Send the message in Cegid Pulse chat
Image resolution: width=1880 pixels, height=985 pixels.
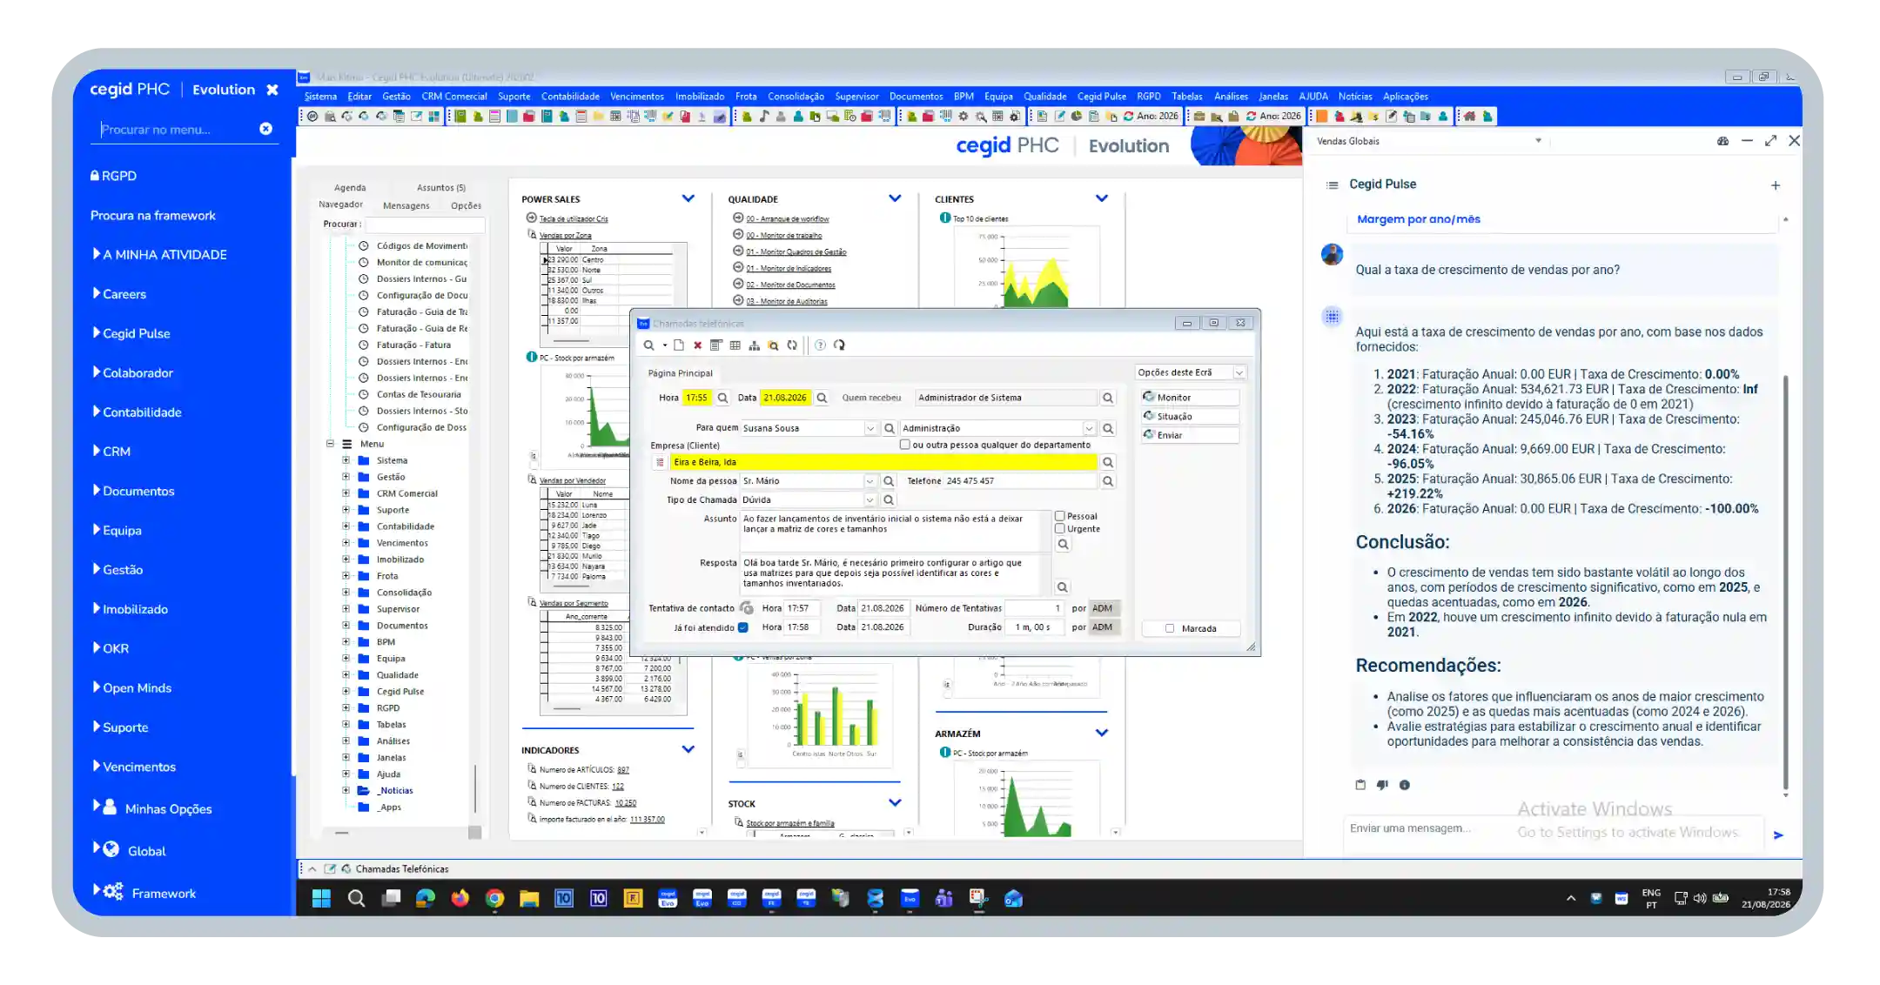[1778, 835]
